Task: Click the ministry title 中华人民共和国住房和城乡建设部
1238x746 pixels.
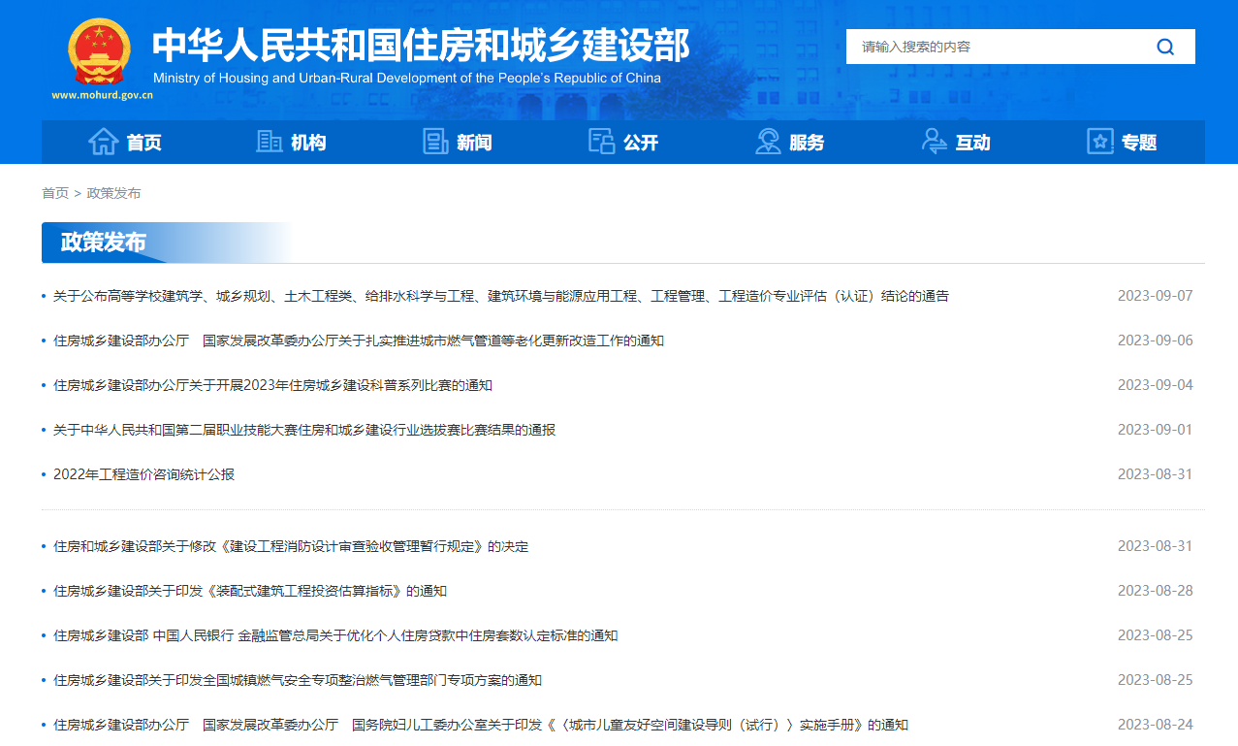Action: pyautogui.click(x=420, y=45)
